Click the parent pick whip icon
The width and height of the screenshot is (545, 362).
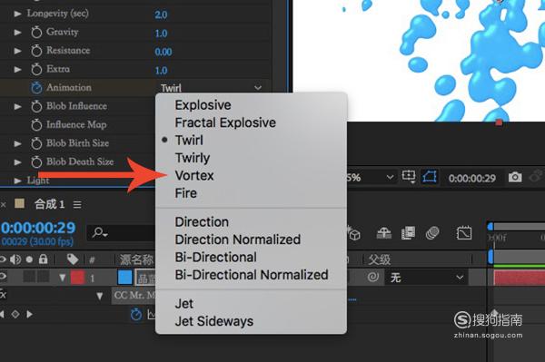click(373, 277)
